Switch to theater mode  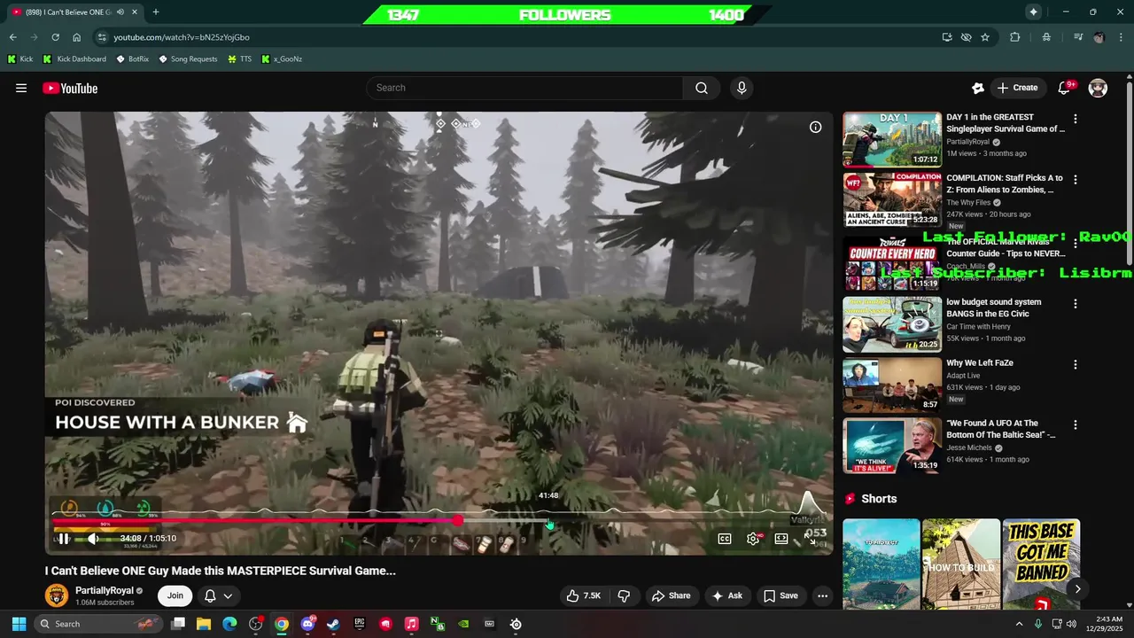click(781, 539)
